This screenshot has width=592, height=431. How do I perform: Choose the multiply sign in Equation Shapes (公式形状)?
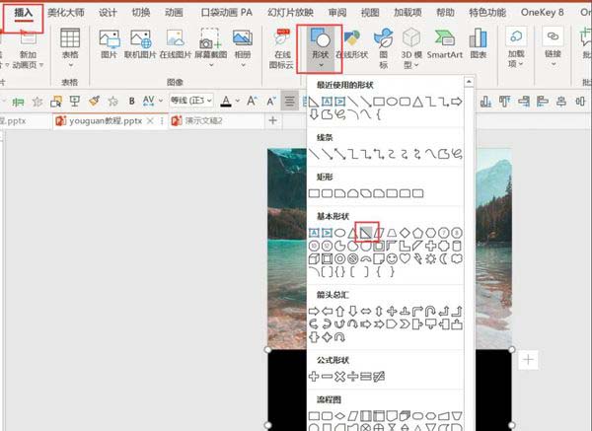[339, 377]
